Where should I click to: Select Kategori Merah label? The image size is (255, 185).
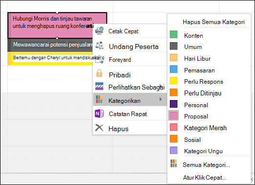point(205,128)
